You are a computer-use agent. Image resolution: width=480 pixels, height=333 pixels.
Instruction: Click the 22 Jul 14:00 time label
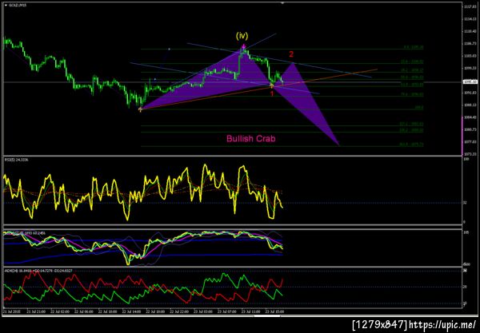[132, 312]
